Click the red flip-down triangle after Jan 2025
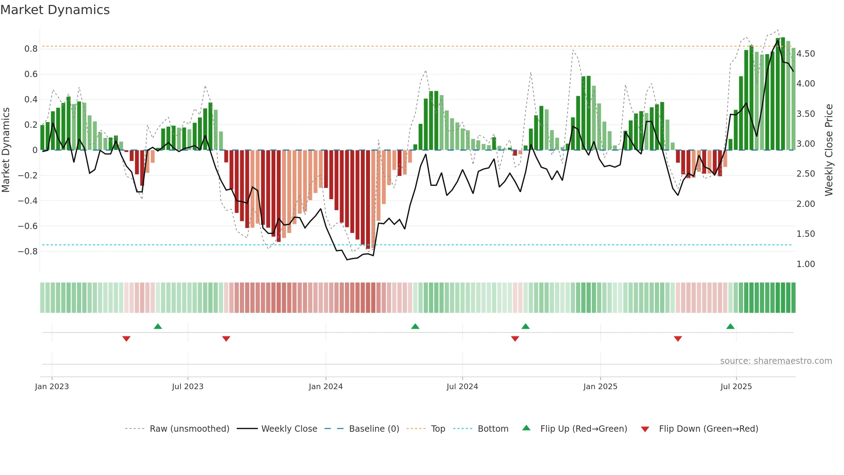The width and height of the screenshot is (844, 475). [678, 339]
